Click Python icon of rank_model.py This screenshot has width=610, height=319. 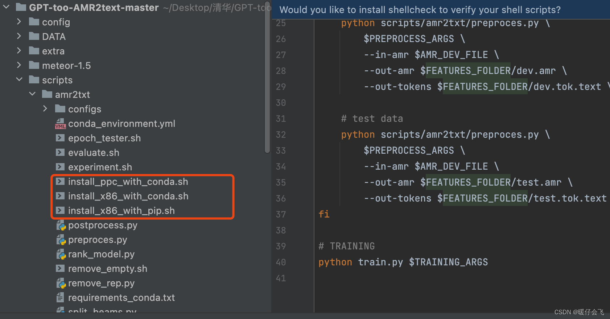point(61,254)
